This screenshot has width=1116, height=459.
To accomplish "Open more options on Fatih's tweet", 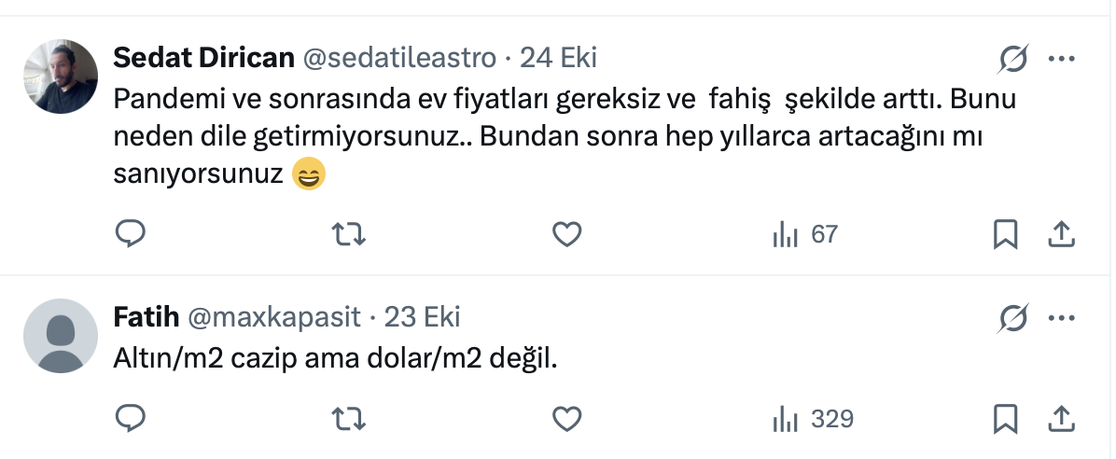I will pos(1062,318).
